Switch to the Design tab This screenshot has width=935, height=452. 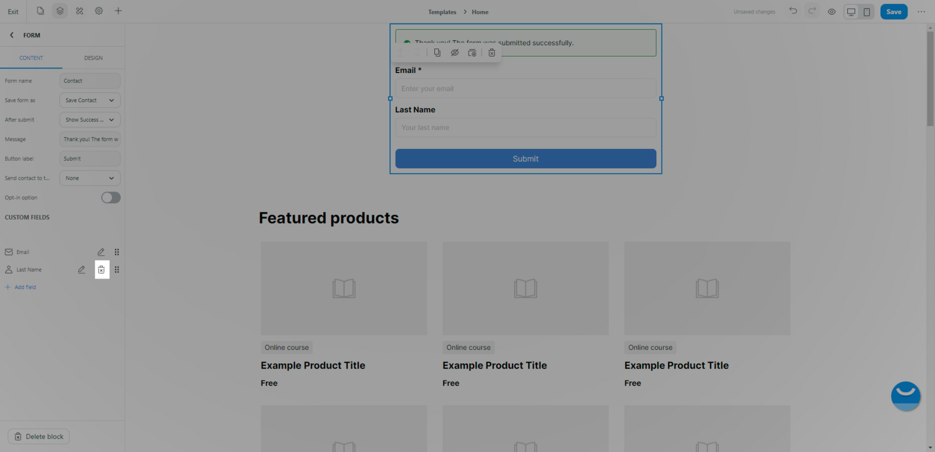click(x=93, y=58)
